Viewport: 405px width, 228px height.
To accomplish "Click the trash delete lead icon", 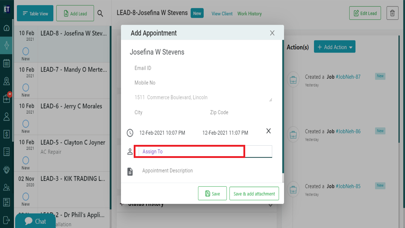I will click(x=392, y=13).
